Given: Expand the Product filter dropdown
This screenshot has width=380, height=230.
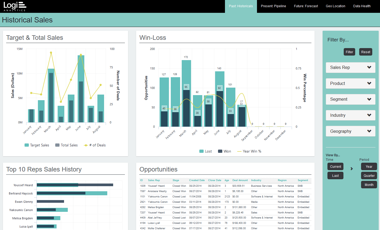Looking at the screenshot, I should click(350, 83).
